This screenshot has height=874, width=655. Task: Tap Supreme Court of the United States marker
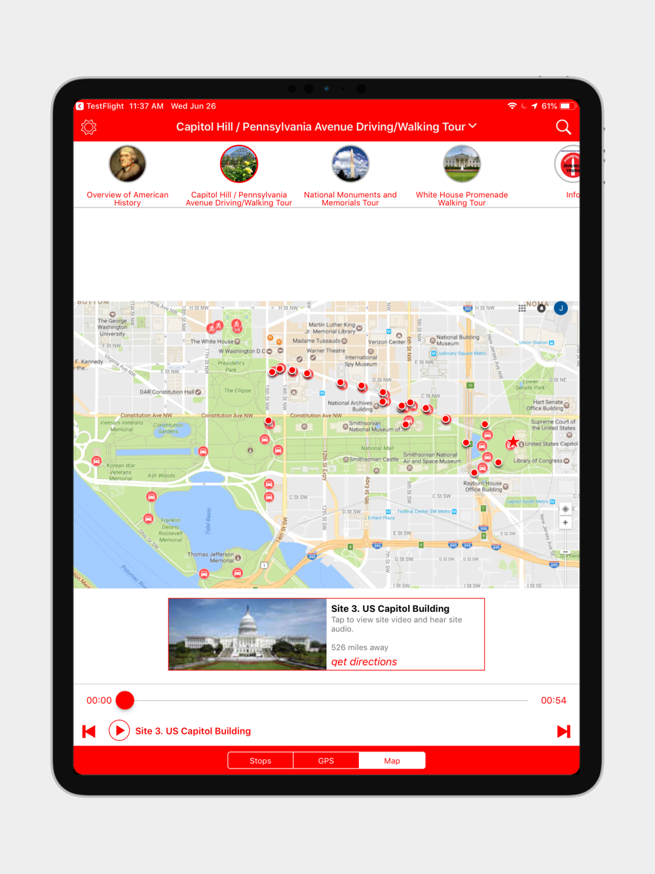[x=569, y=434]
